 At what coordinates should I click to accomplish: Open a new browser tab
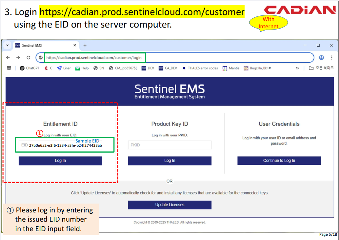[85, 45]
